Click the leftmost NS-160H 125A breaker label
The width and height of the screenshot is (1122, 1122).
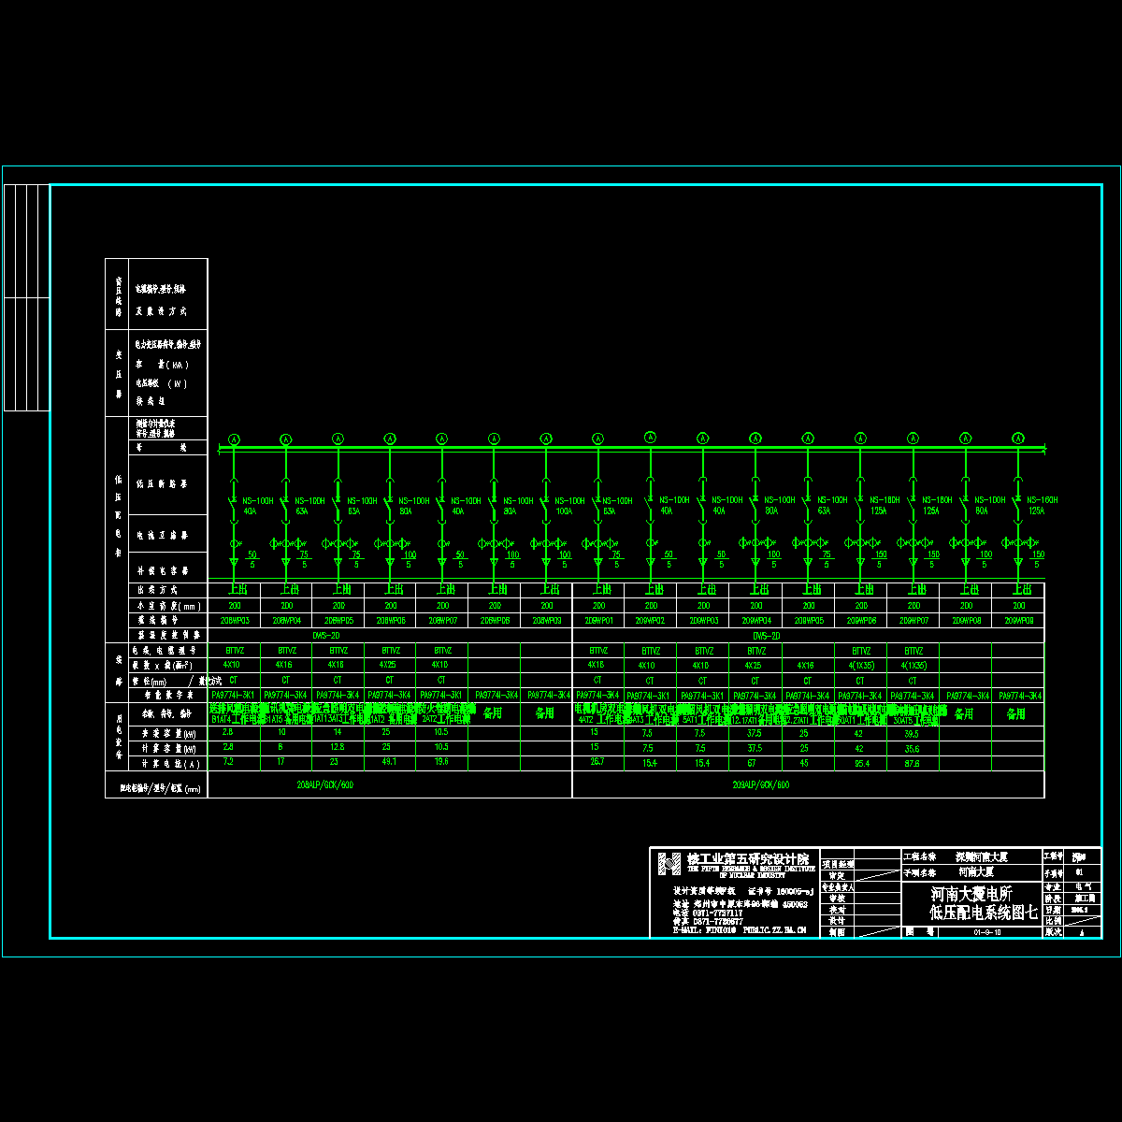877,506
